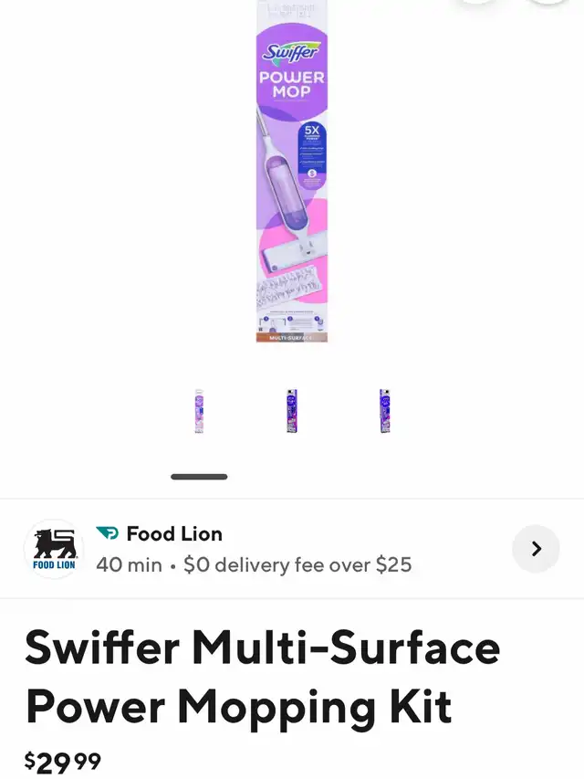Open the Food Lion store name link
This screenshot has height=779, width=584.
click(x=174, y=533)
